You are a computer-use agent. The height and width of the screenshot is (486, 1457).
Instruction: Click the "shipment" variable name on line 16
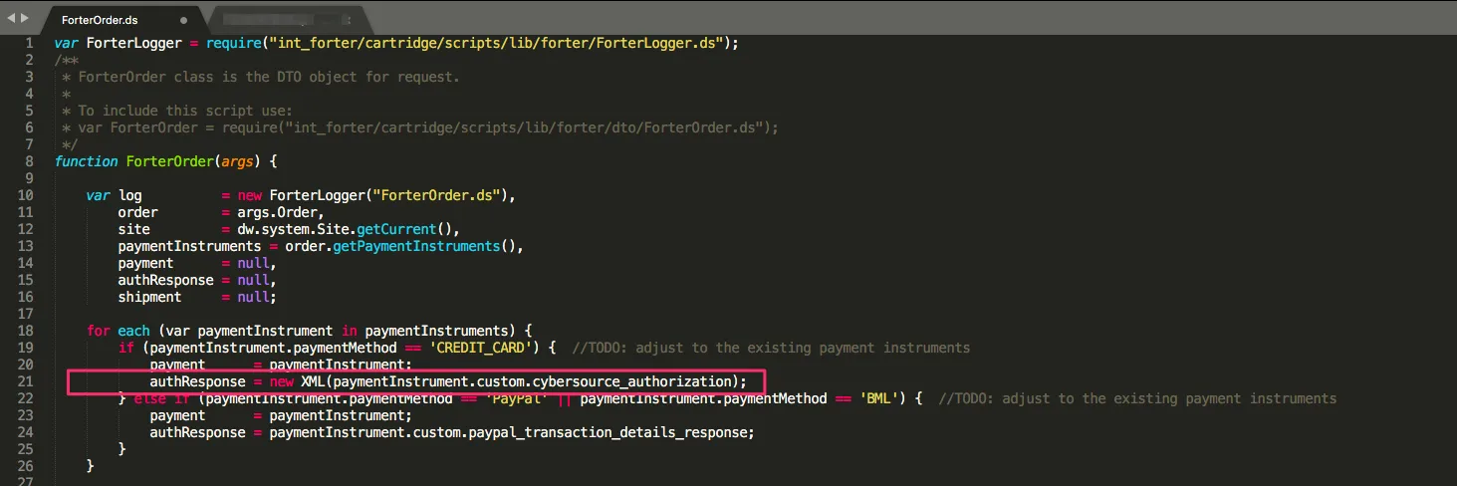149,297
